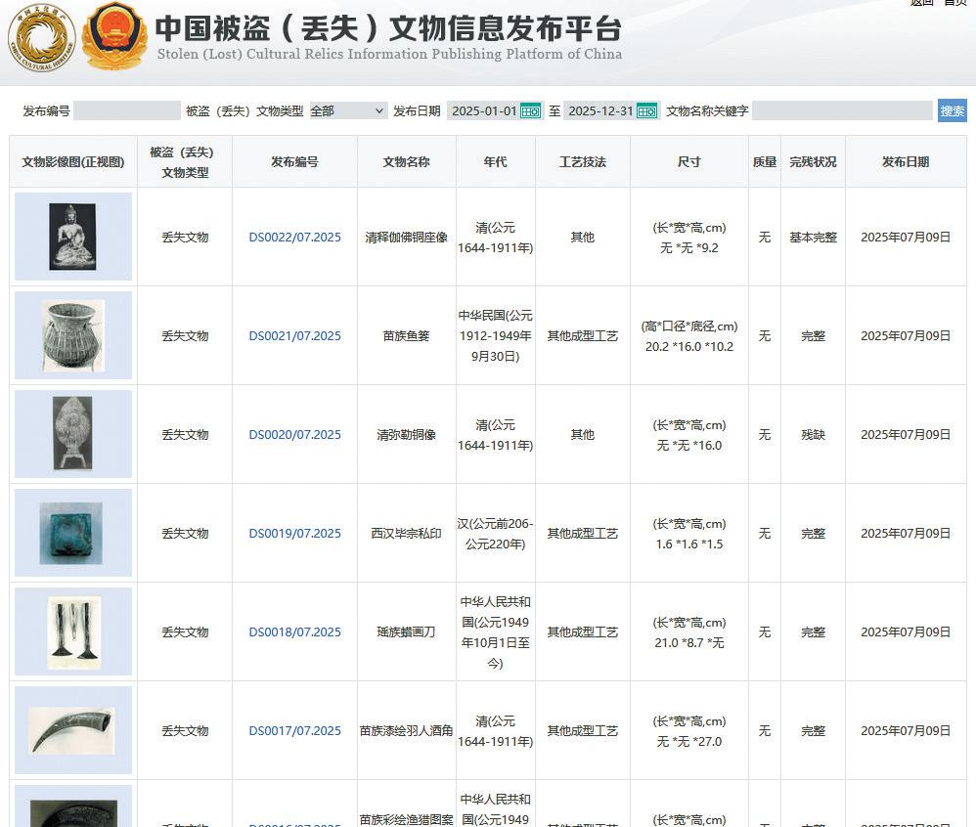Click the China Cultural Heritage logo
976x827 pixels.
(41, 37)
